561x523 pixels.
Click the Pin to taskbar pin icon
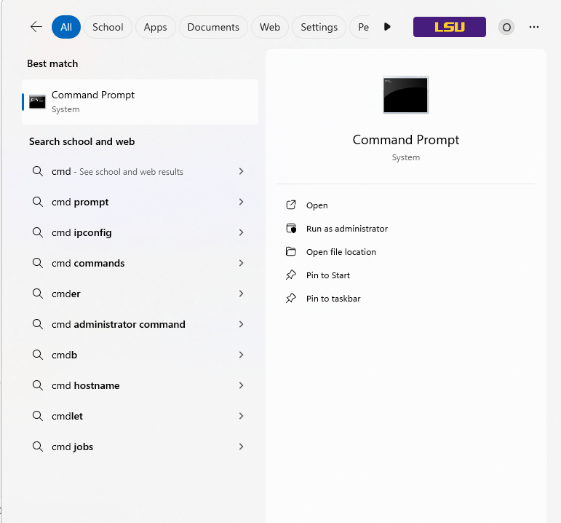pos(291,298)
